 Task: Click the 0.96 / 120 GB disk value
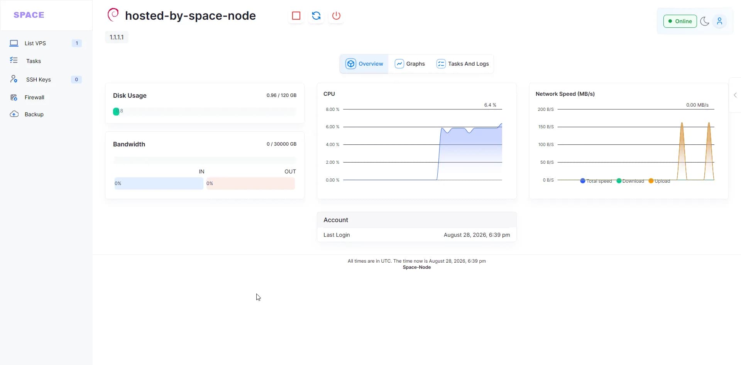pos(281,95)
